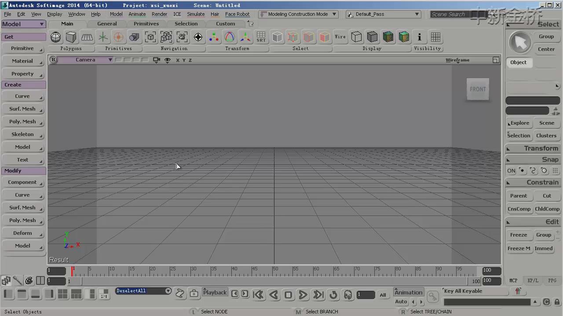Viewport: 563px width, 316px height.
Task: Click the visibility info icon
Action: tap(420, 37)
